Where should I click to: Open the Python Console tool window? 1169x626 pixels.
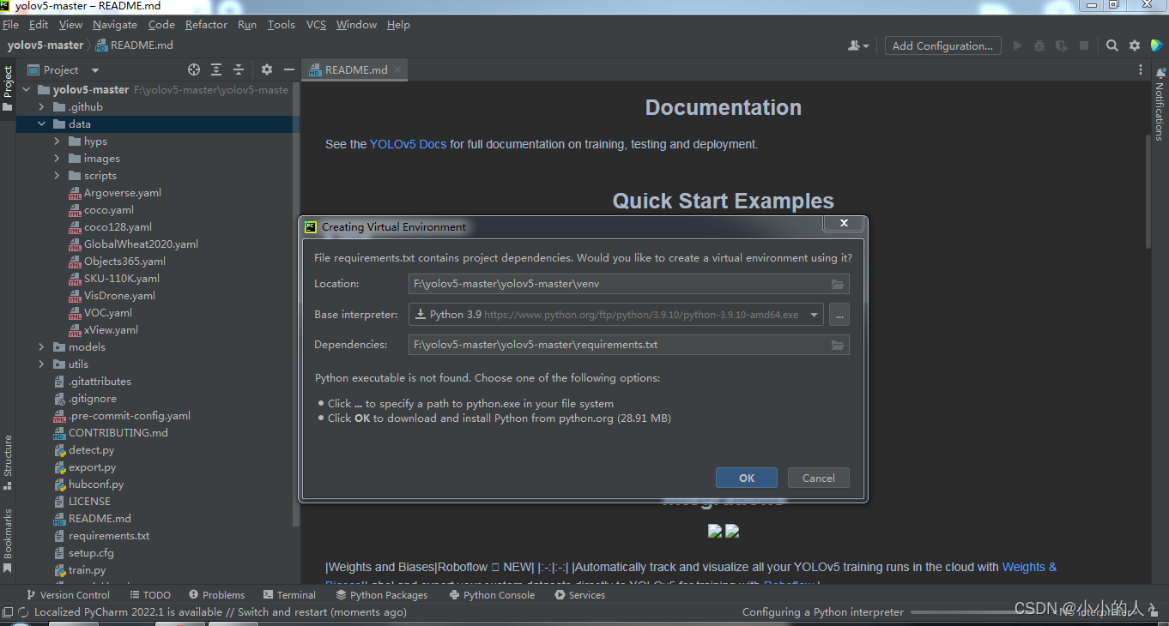coord(490,594)
